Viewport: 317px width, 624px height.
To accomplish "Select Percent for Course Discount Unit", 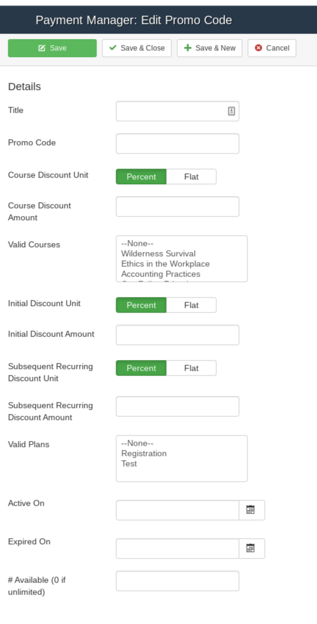I will pyautogui.click(x=141, y=176).
